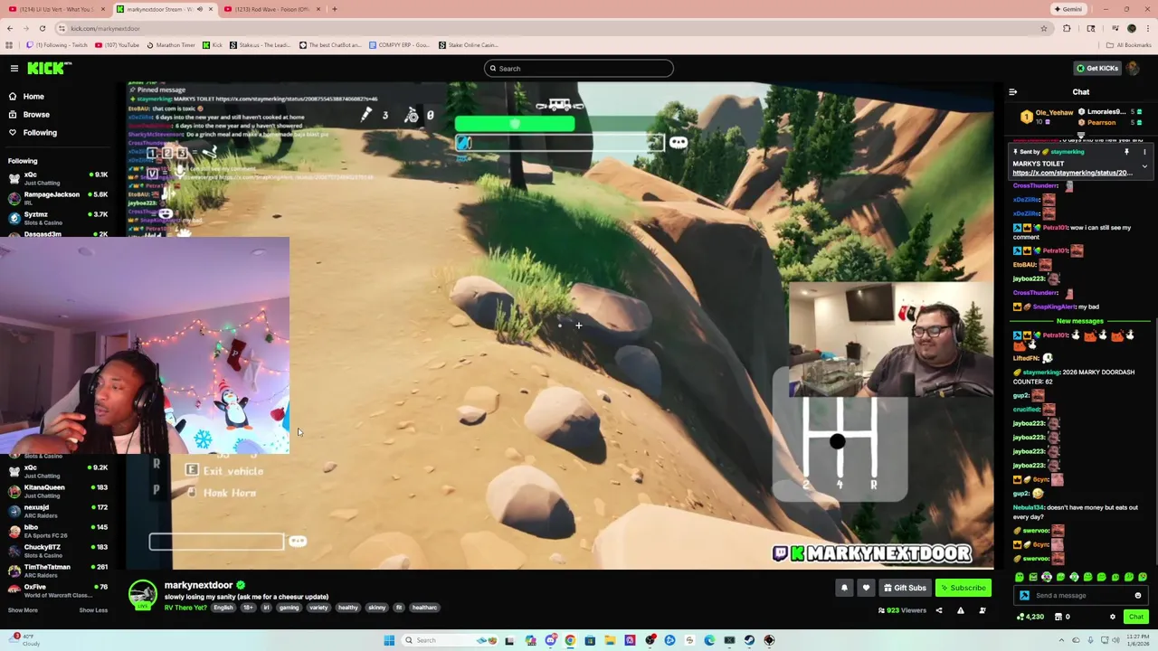The height and width of the screenshot is (651, 1158).
Task: Expand the pinned message chevron
Action: click(1144, 166)
